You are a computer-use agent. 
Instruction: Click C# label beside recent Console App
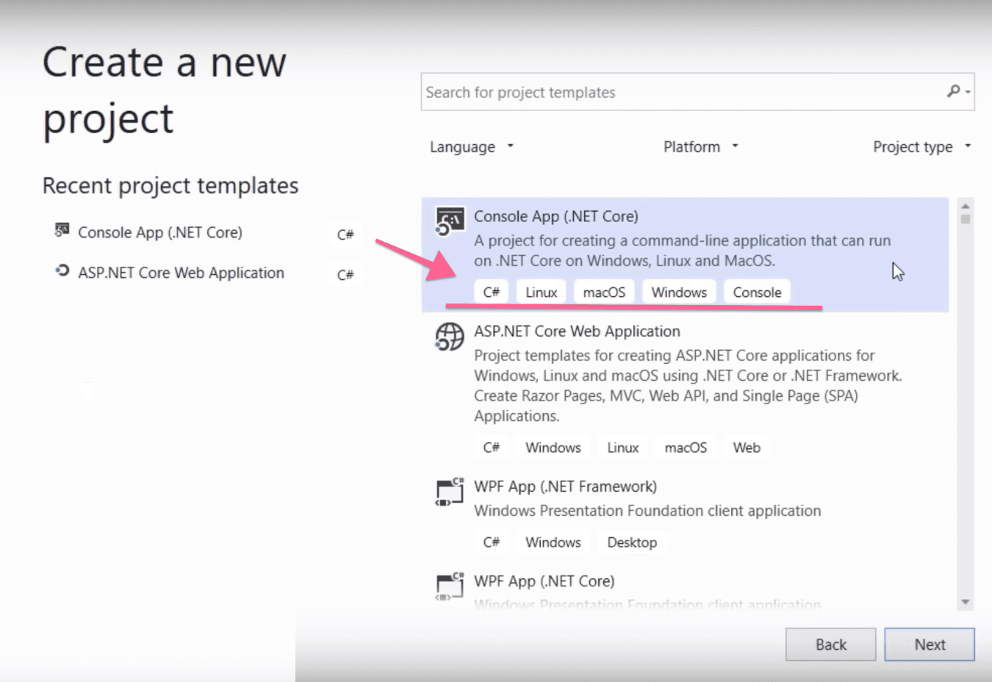345,234
